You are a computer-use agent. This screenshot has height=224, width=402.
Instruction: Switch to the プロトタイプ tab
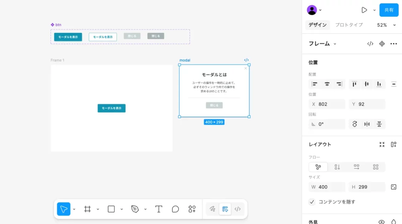point(349,25)
